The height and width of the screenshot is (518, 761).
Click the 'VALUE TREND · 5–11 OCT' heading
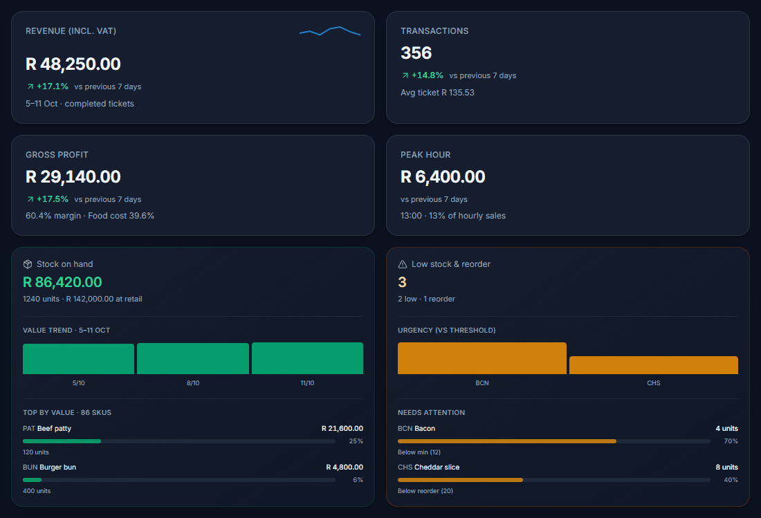click(x=66, y=331)
